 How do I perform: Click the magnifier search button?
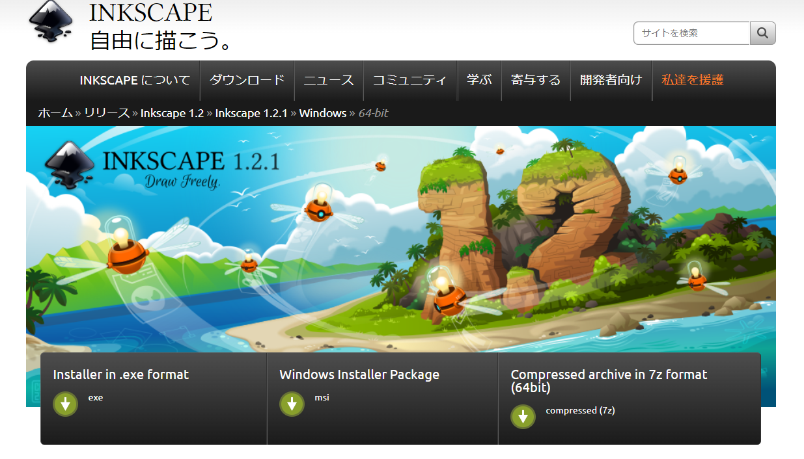click(763, 33)
